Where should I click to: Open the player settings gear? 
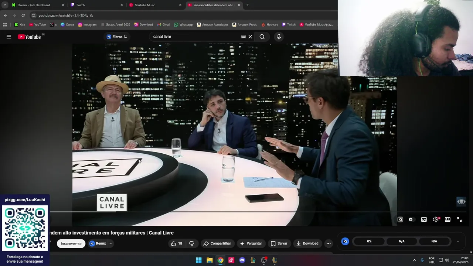coord(436,219)
